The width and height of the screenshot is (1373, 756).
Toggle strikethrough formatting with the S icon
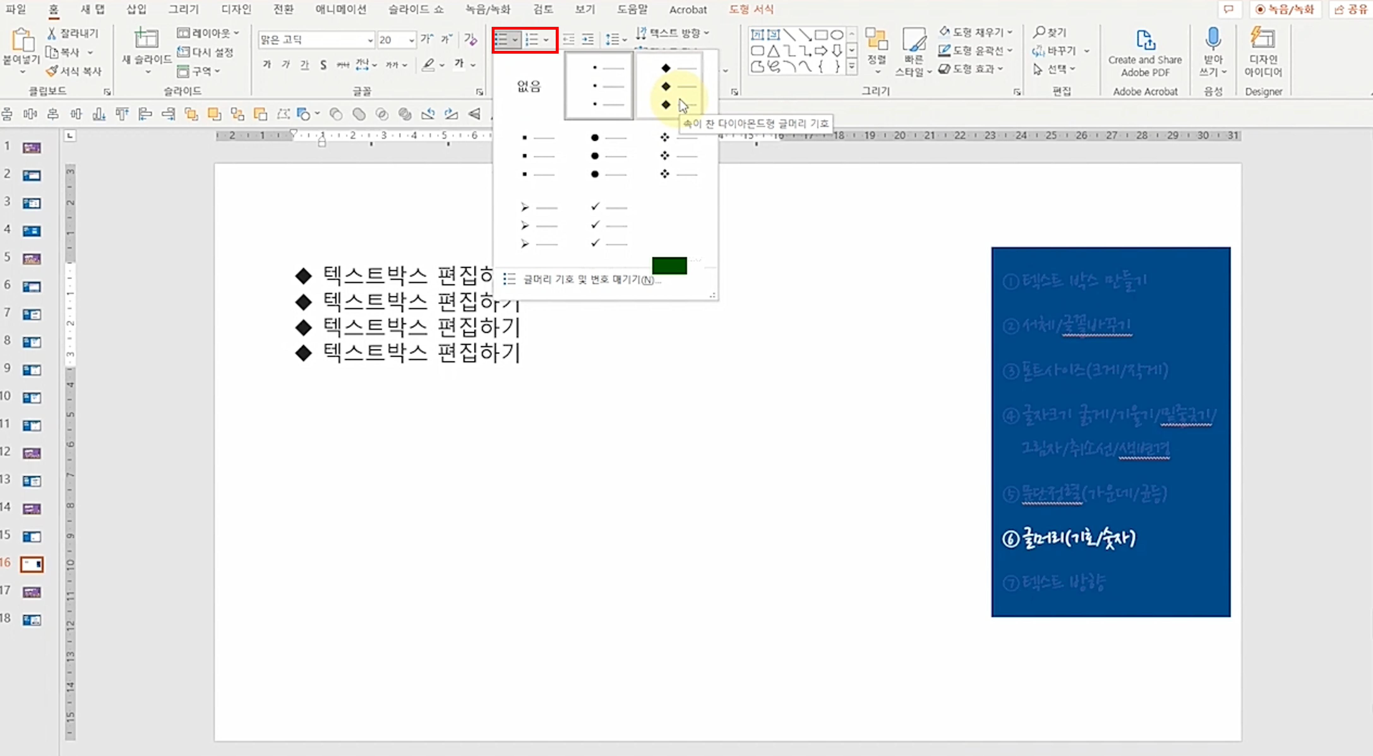point(324,64)
